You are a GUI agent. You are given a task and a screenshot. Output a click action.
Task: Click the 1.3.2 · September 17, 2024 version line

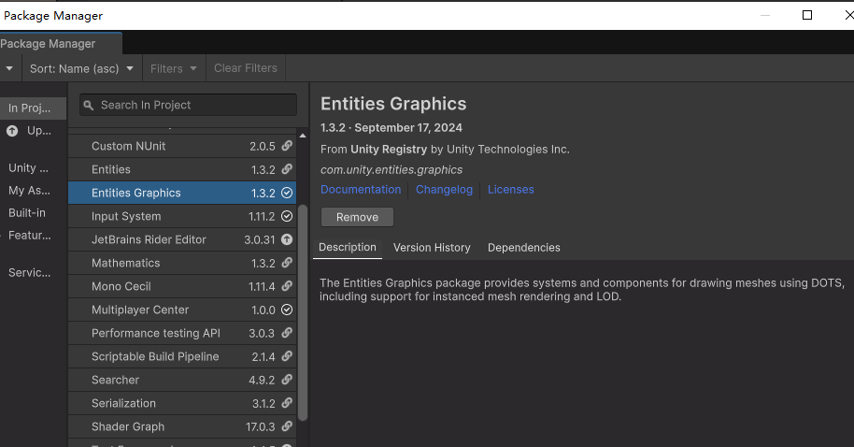pyautogui.click(x=391, y=128)
